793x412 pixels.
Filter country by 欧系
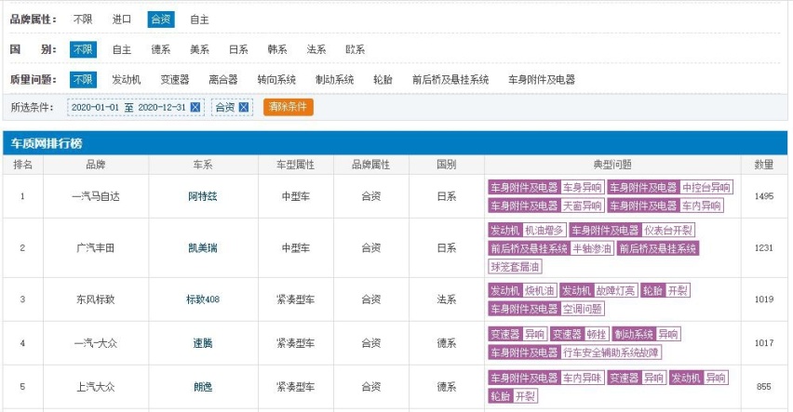(x=356, y=49)
